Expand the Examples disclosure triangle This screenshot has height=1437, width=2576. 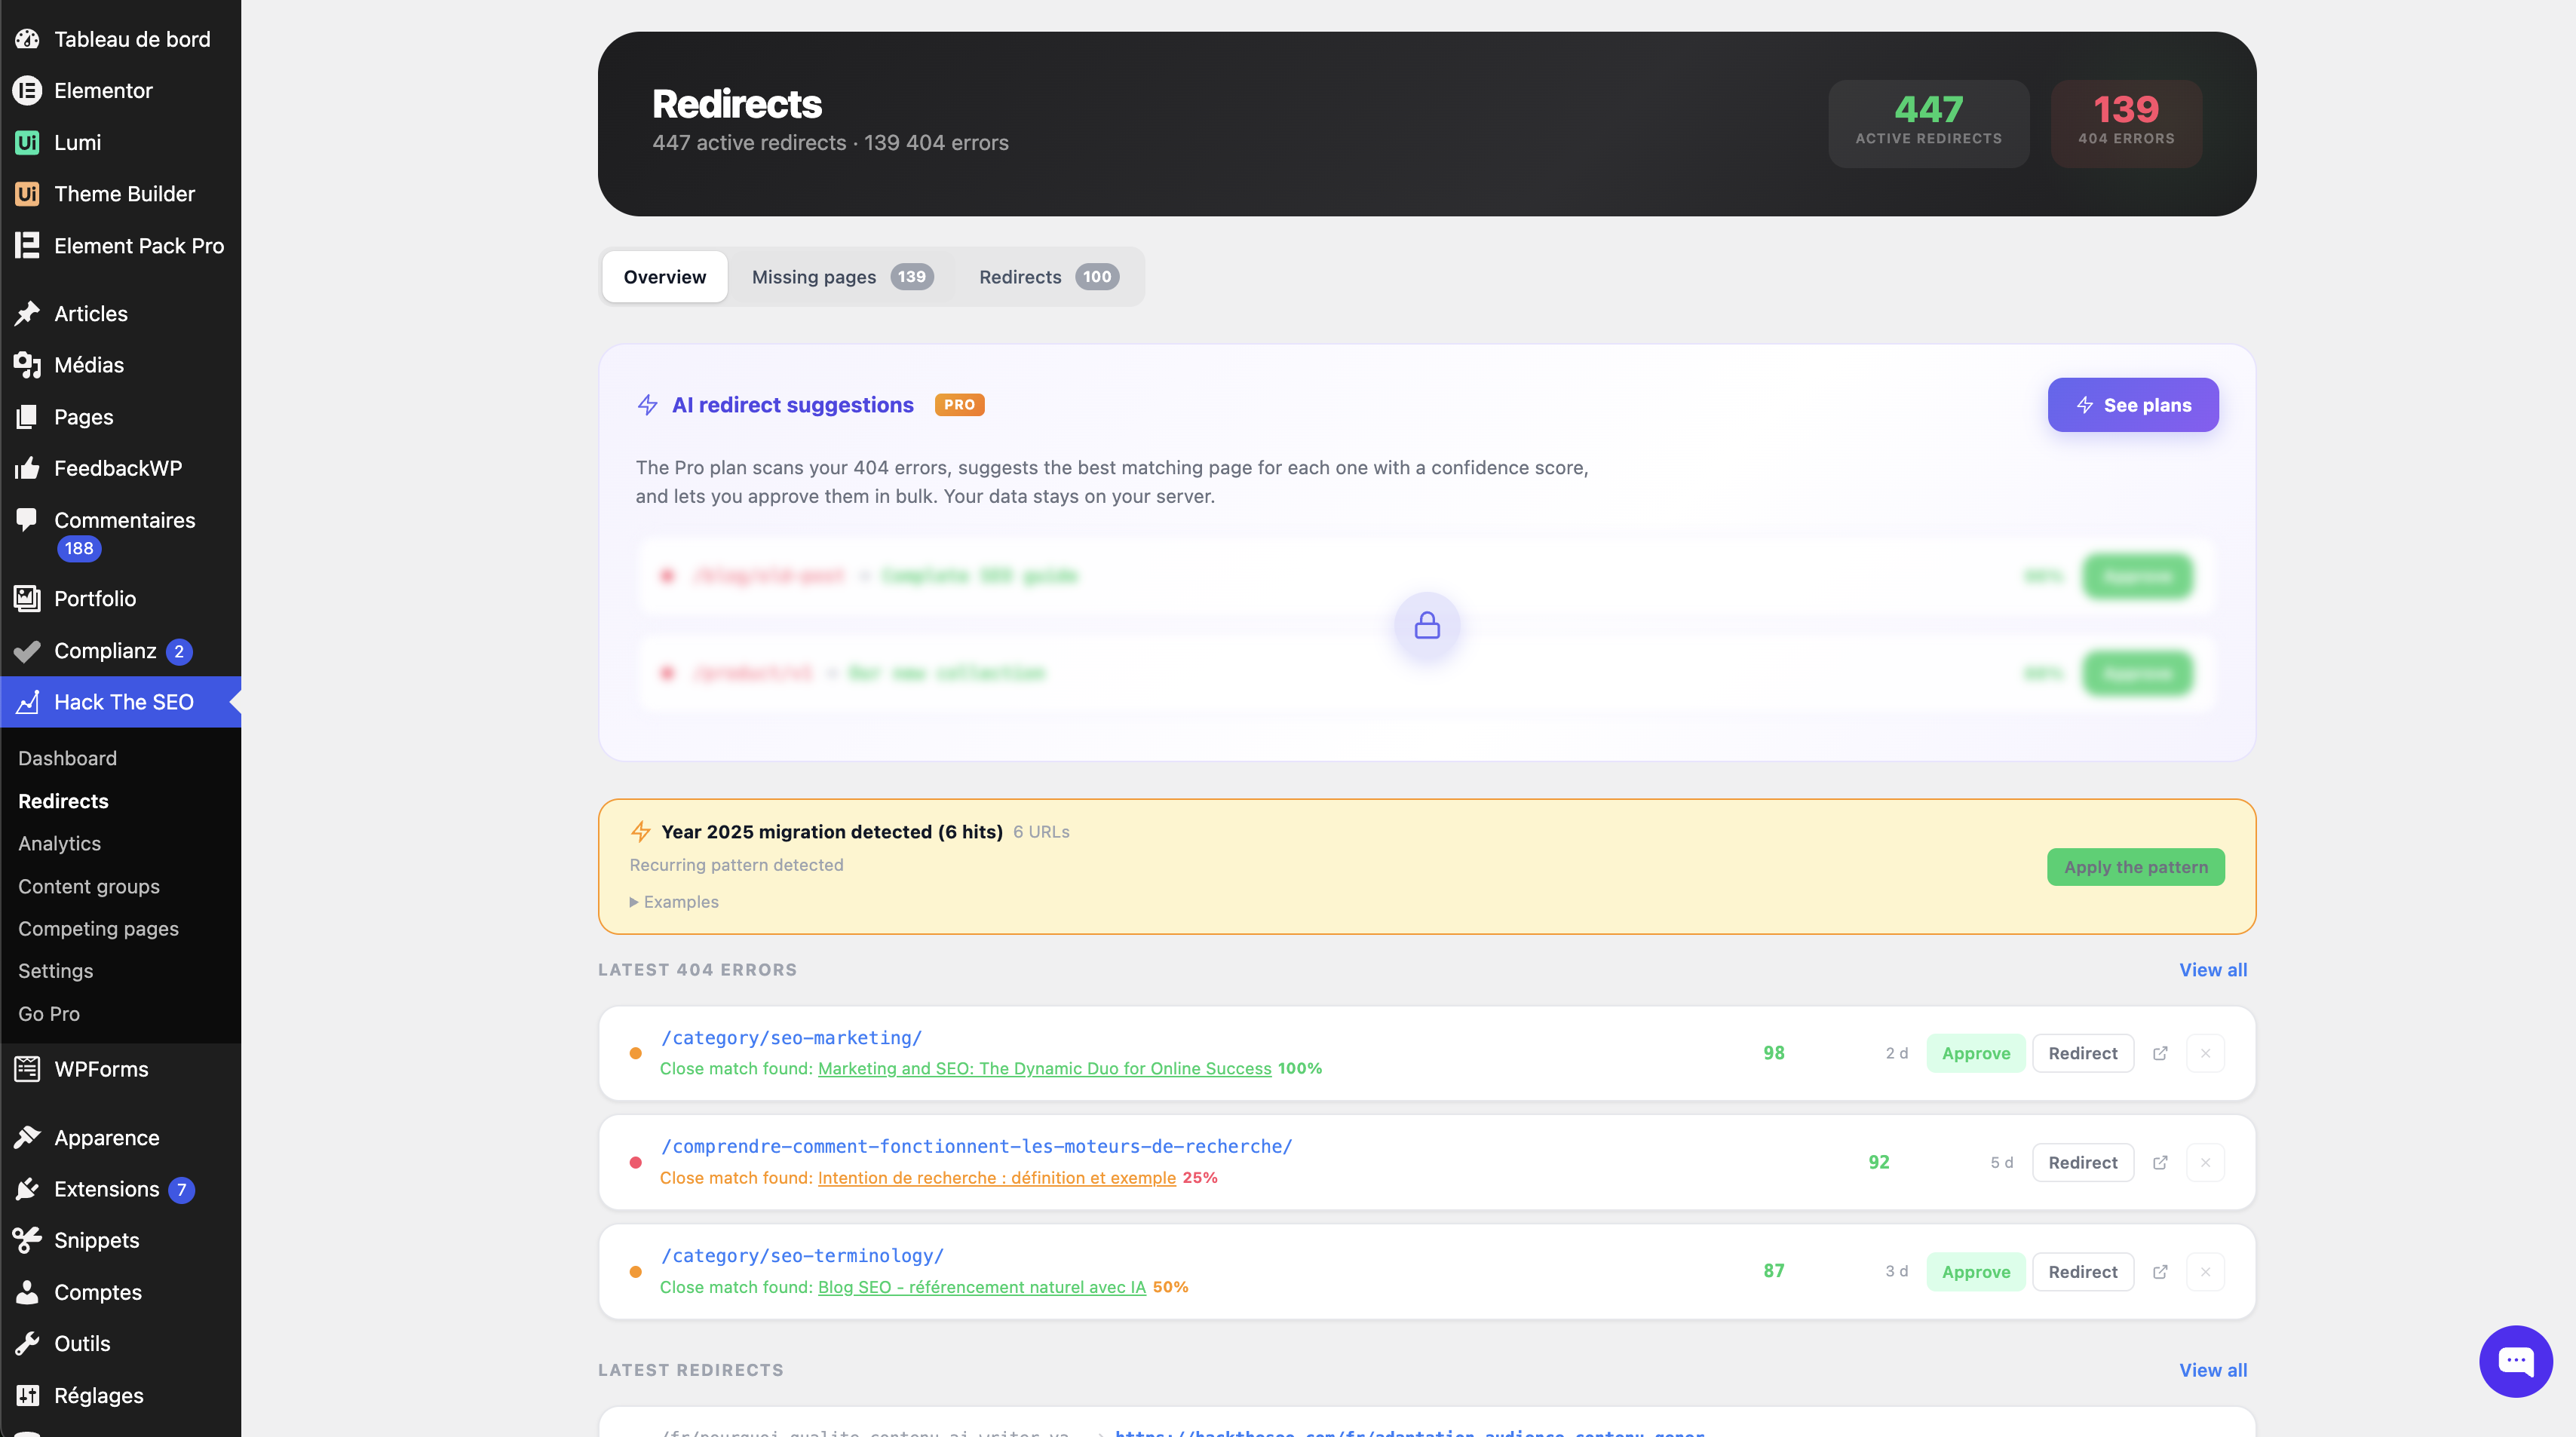634,902
